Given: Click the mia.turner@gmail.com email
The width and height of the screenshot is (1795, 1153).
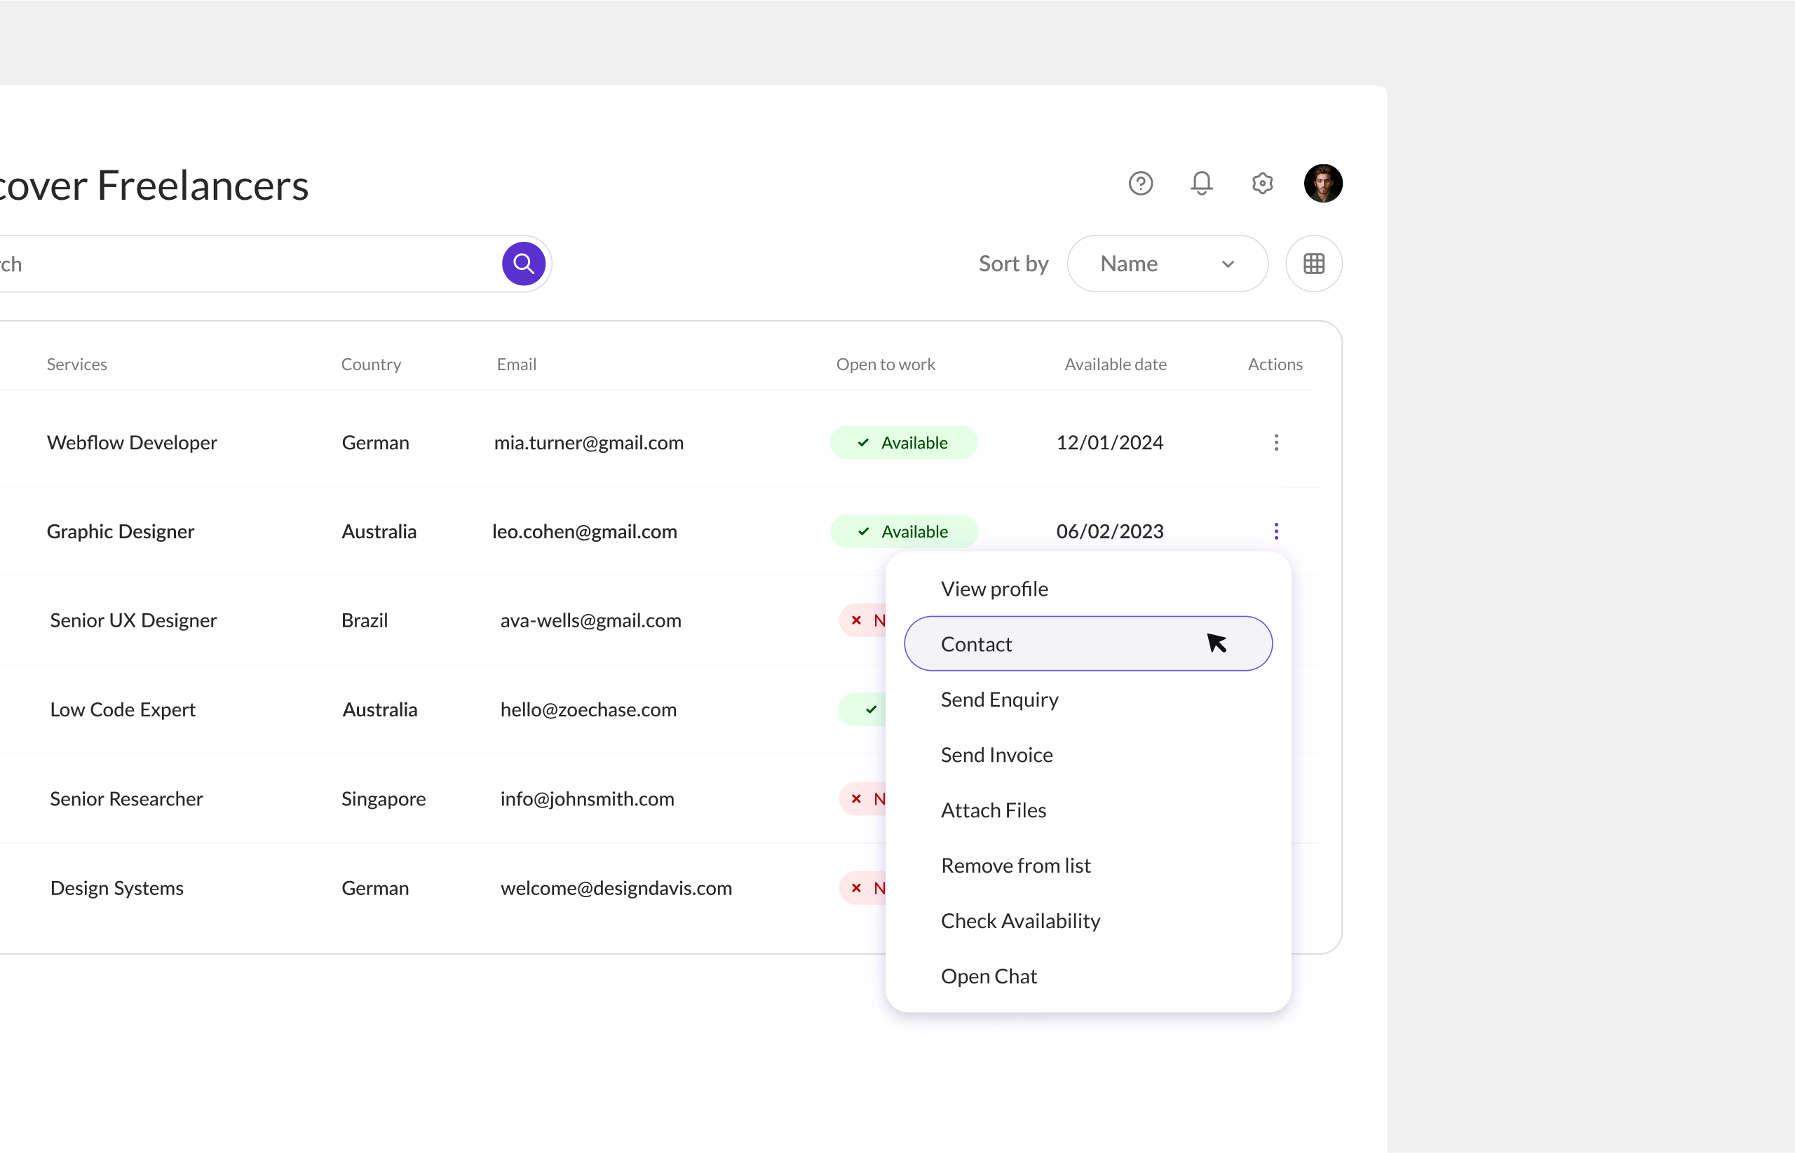Looking at the screenshot, I should (588, 442).
